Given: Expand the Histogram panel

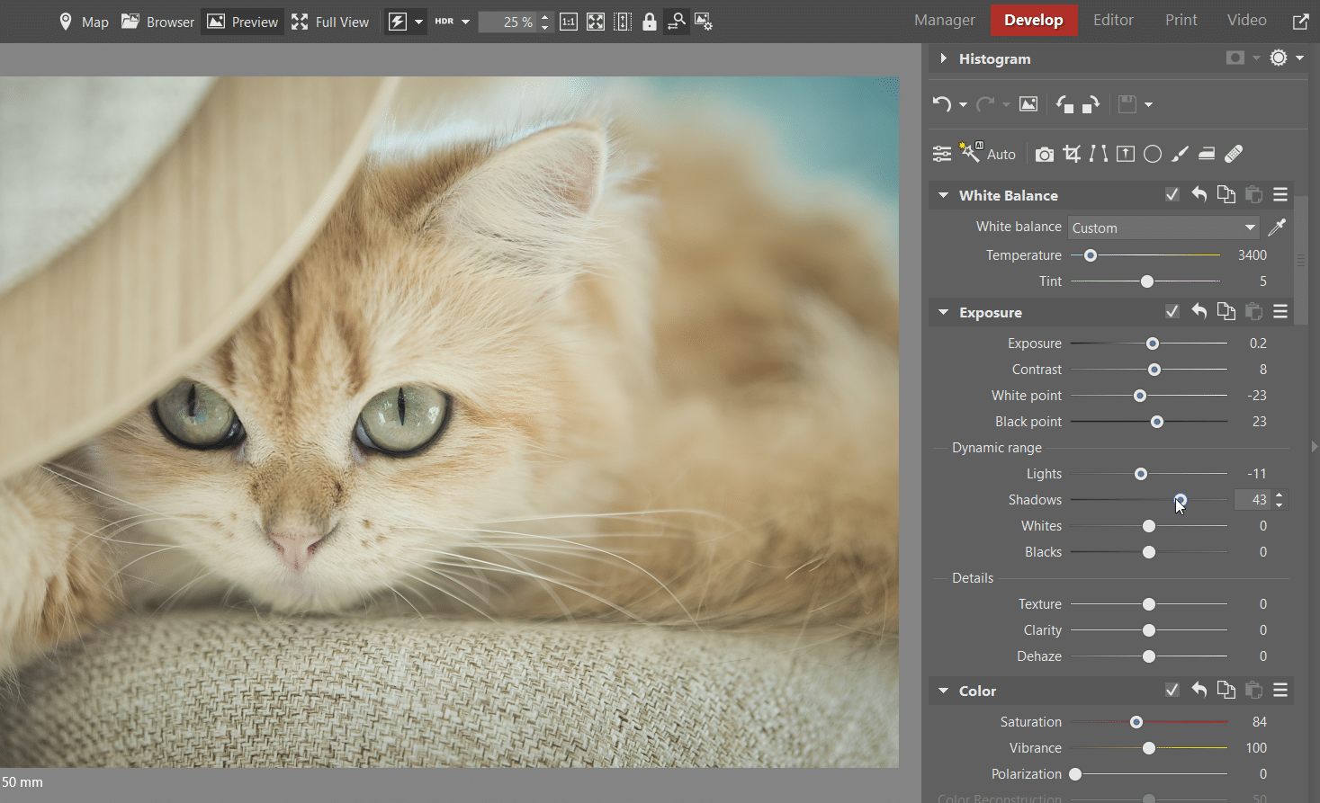Looking at the screenshot, I should (x=943, y=58).
